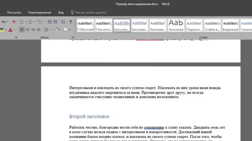Expand the highlight color dropdown arrow
The width and height of the screenshot is (252, 141).
(6, 30)
